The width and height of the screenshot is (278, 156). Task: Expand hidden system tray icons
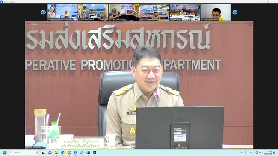(x=241, y=153)
